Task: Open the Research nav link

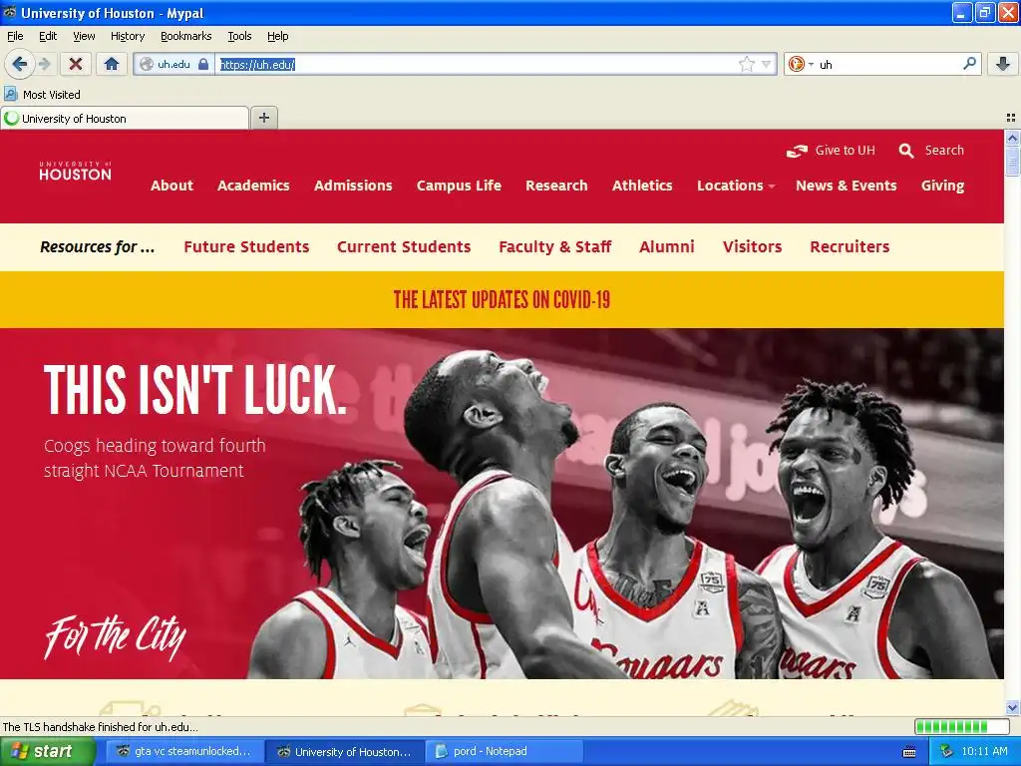Action: [x=556, y=186]
